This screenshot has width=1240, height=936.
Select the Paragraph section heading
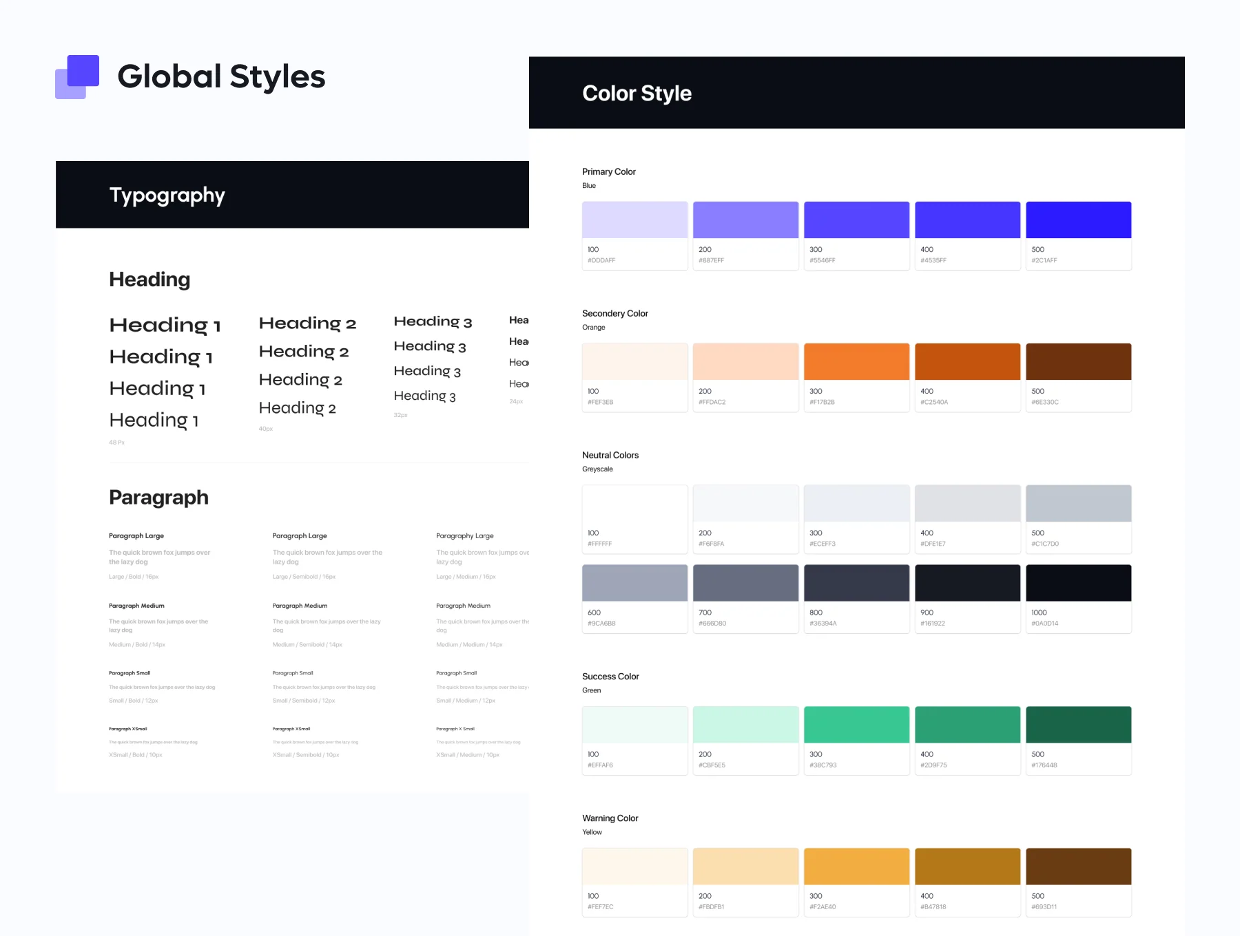(x=158, y=498)
